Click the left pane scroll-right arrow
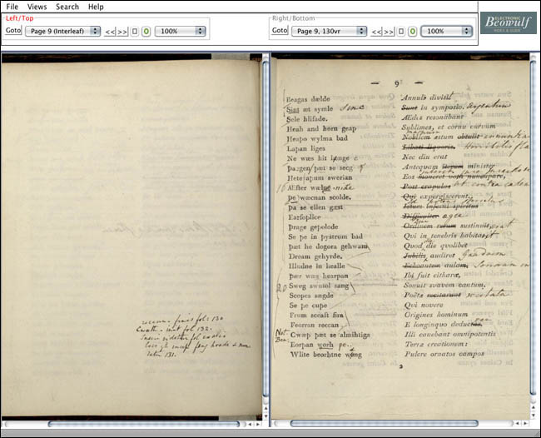 tap(258, 424)
